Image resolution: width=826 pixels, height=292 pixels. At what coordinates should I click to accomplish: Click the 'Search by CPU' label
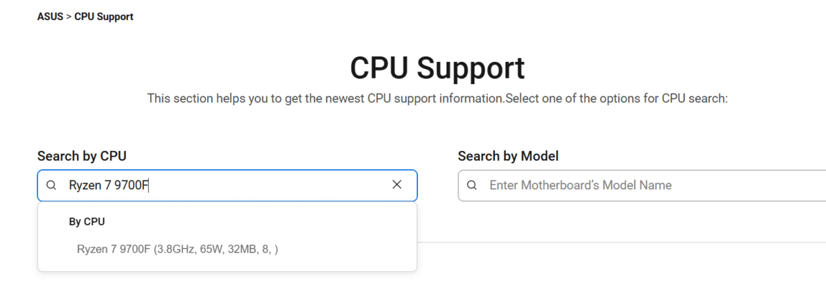tap(82, 156)
